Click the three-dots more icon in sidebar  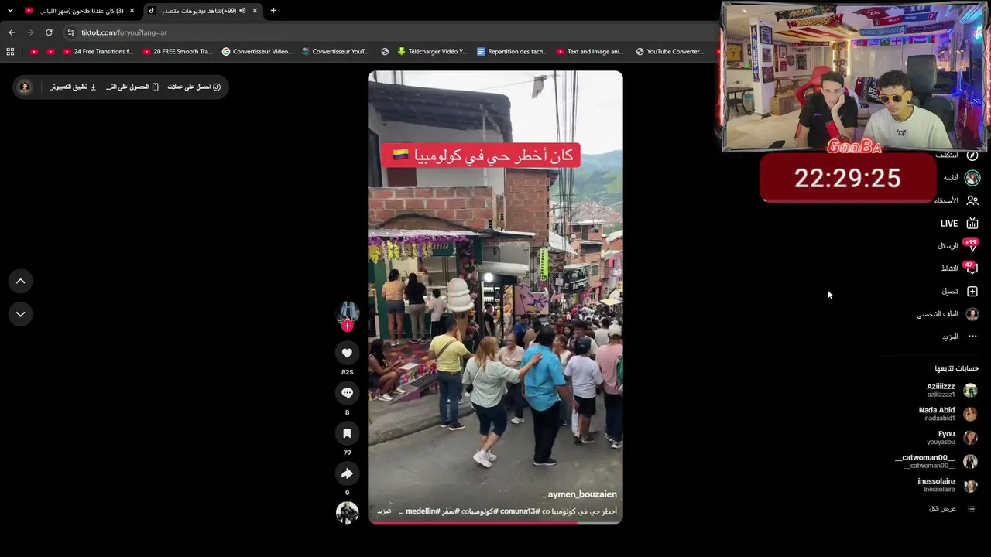tap(972, 337)
